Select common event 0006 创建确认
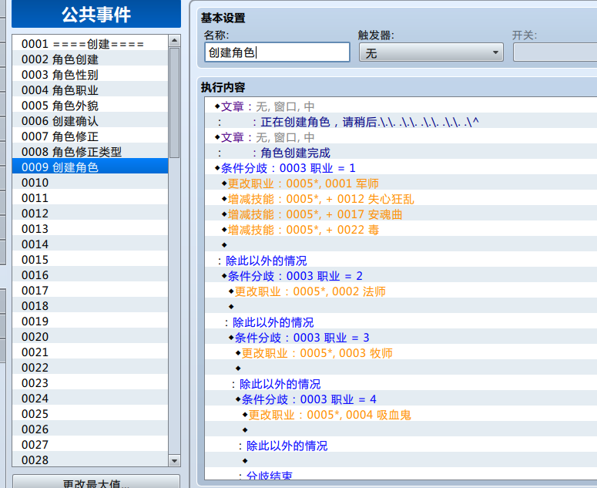597x488 pixels. 90,121
